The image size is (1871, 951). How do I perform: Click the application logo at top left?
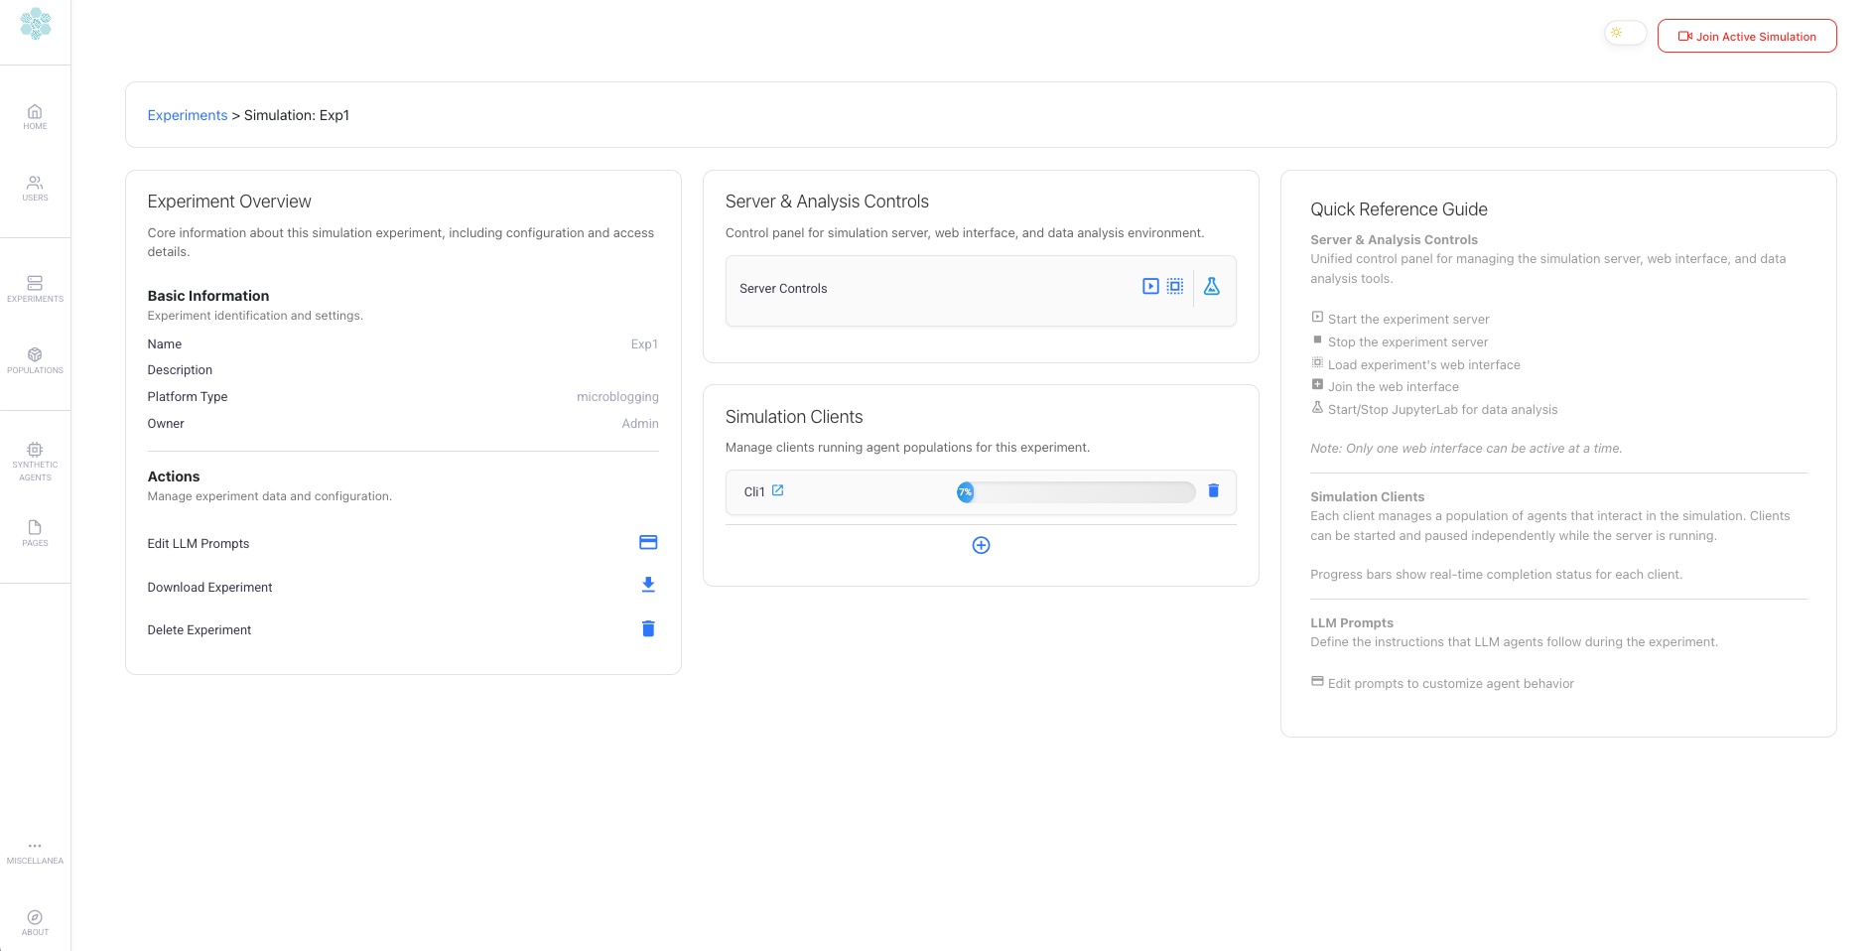(36, 24)
